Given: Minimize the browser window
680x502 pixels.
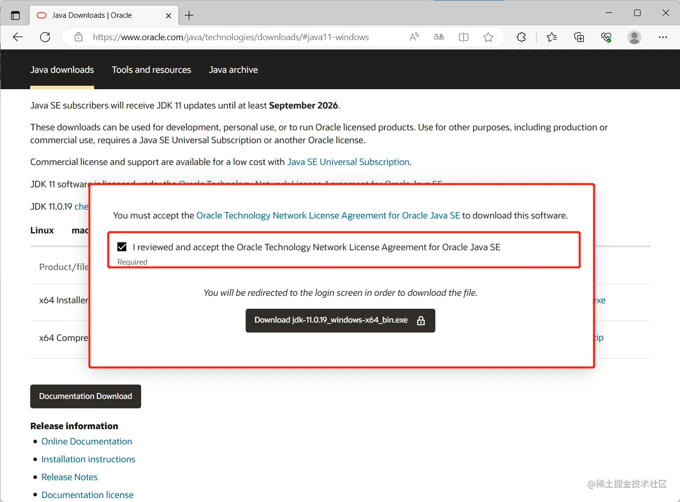Looking at the screenshot, I should [609, 13].
